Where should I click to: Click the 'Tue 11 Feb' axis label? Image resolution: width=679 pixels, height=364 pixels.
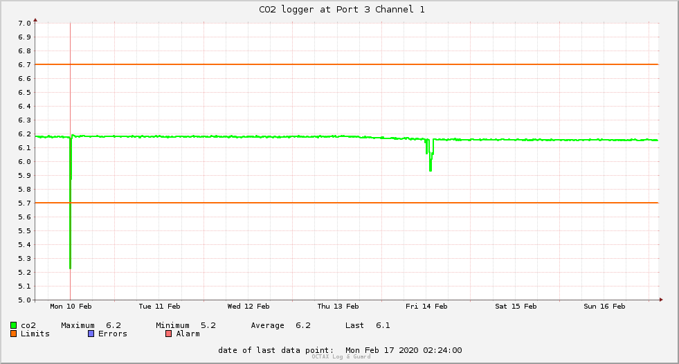point(159,307)
